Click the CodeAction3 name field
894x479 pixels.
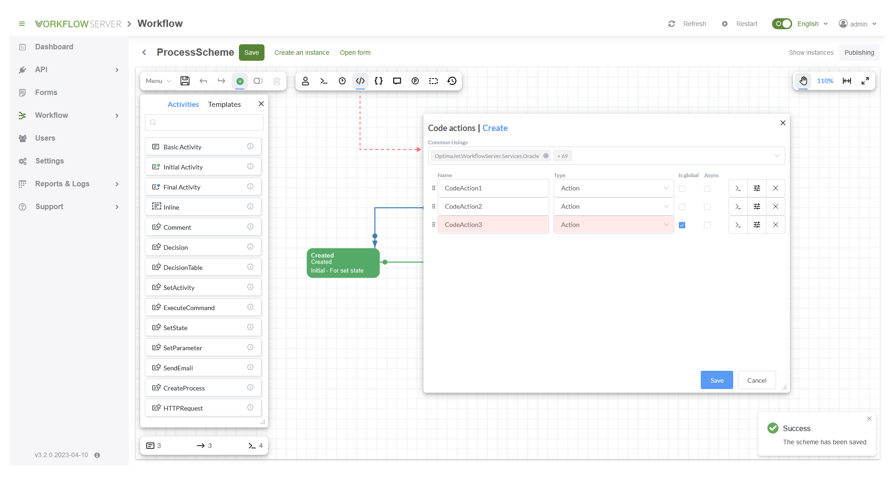493,225
